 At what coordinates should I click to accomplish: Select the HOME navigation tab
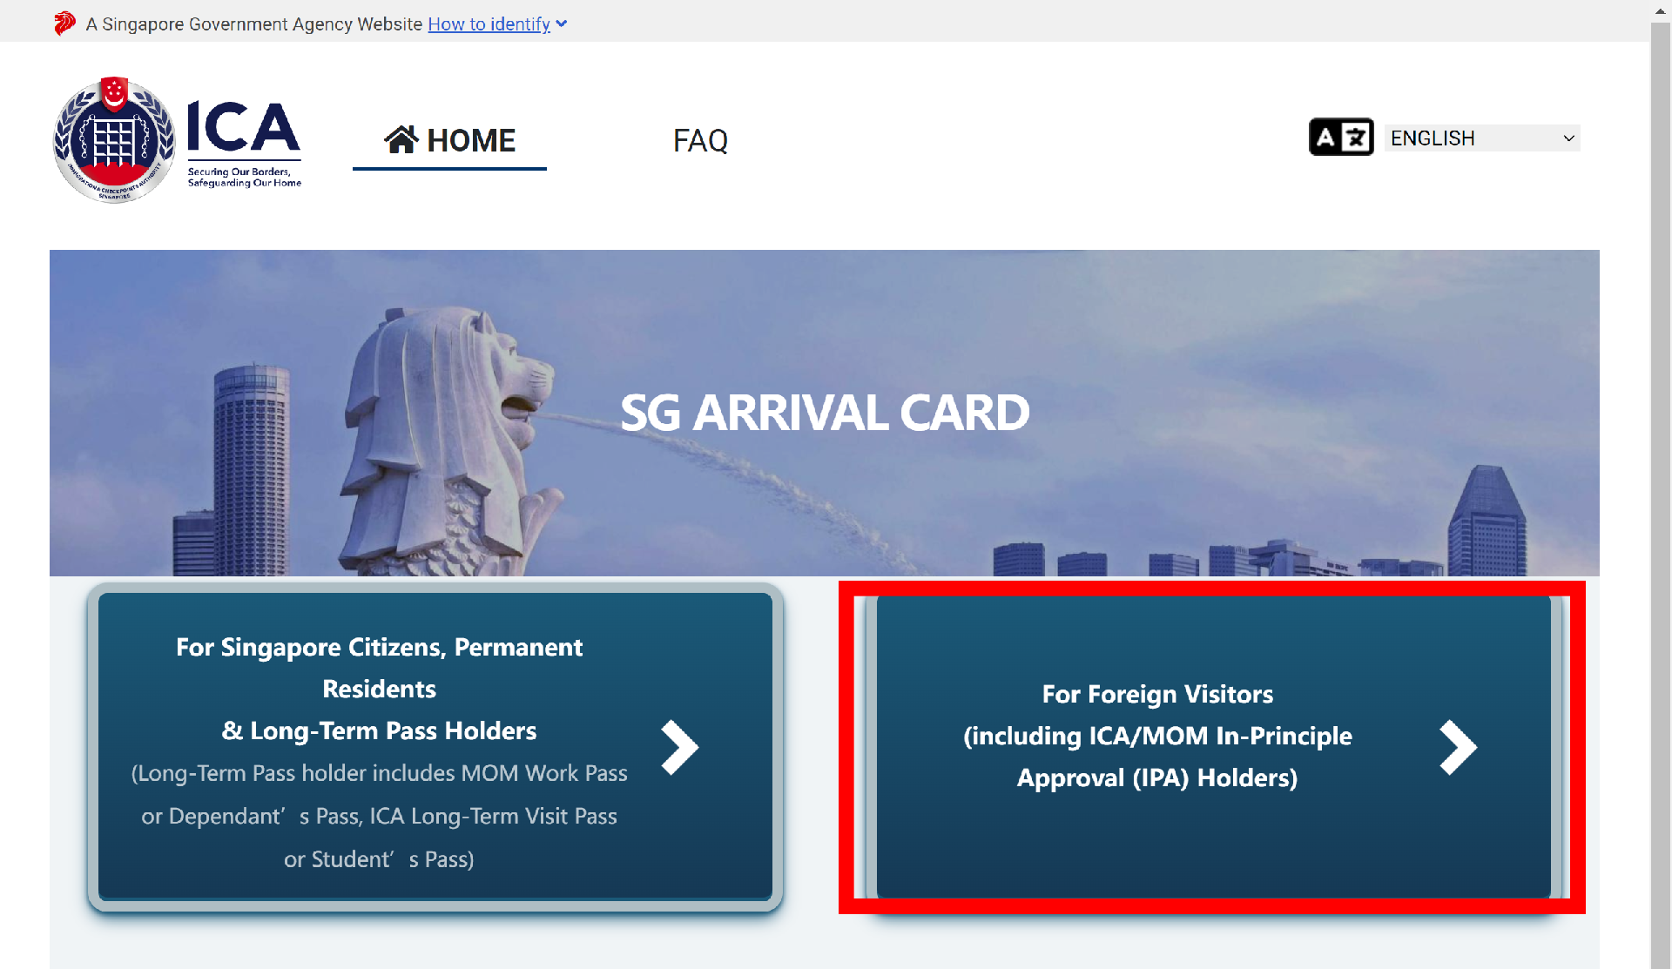(470, 140)
